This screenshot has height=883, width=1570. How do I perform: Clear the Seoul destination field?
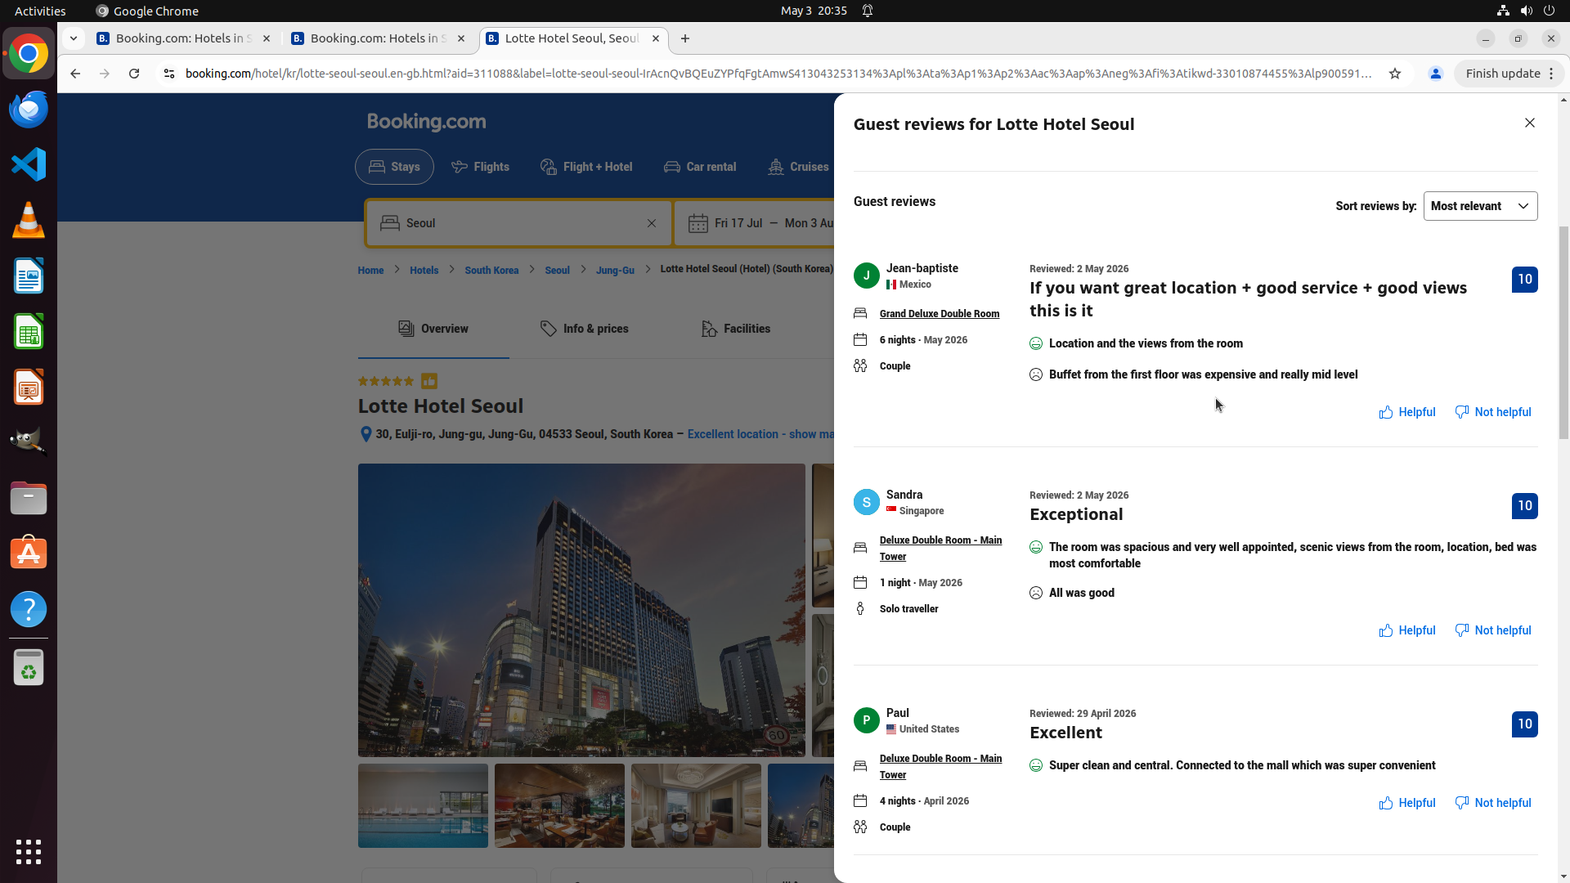click(x=652, y=223)
